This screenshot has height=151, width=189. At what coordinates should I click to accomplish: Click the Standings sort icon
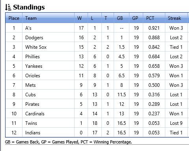[x=8, y=7]
